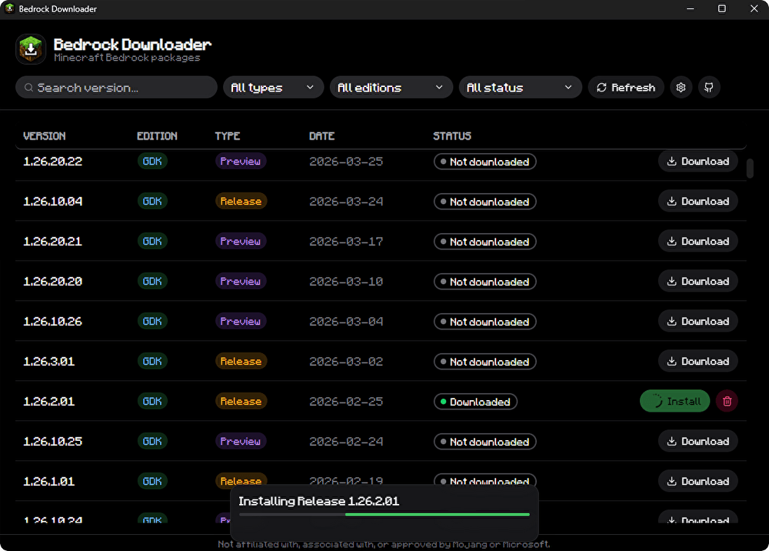Click Preview tag of 1.26.10.25
The height and width of the screenshot is (551, 769).
click(x=240, y=441)
